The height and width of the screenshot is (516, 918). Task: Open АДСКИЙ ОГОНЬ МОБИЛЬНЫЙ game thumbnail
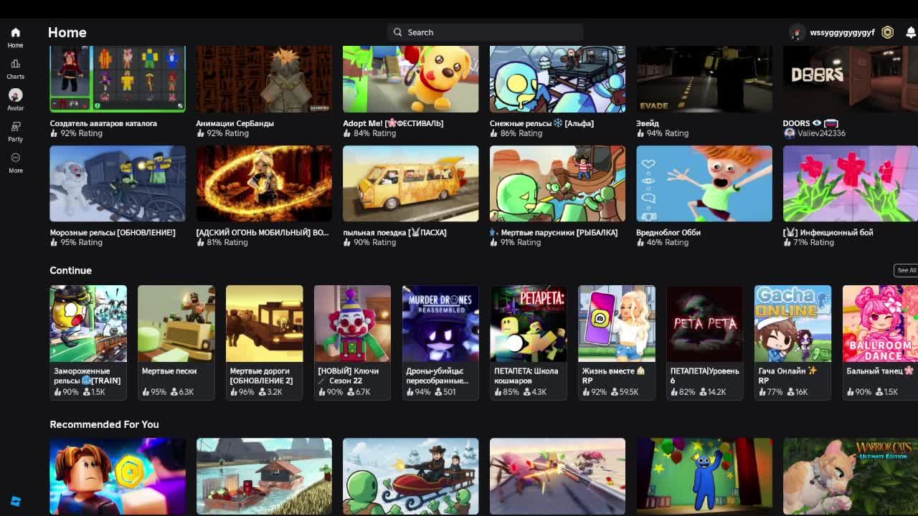(264, 183)
